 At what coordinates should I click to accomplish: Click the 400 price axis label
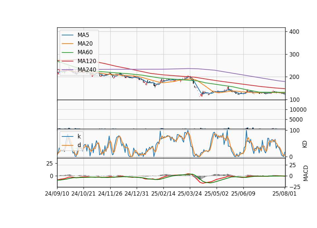click(x=294, y=32)
